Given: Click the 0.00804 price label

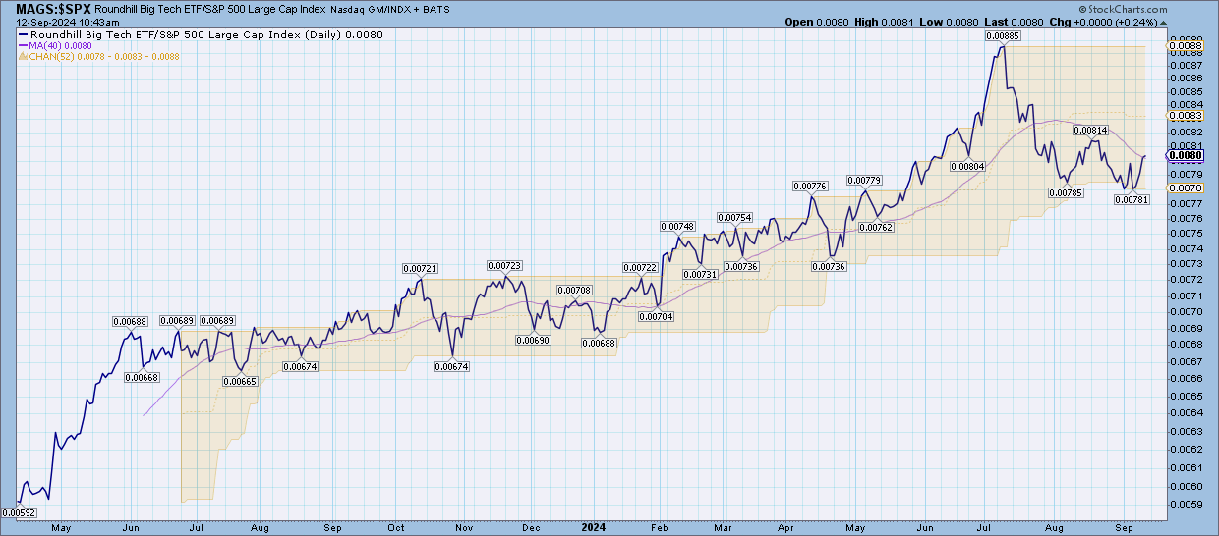Looking at the screenshot, I should pos(968,167).
